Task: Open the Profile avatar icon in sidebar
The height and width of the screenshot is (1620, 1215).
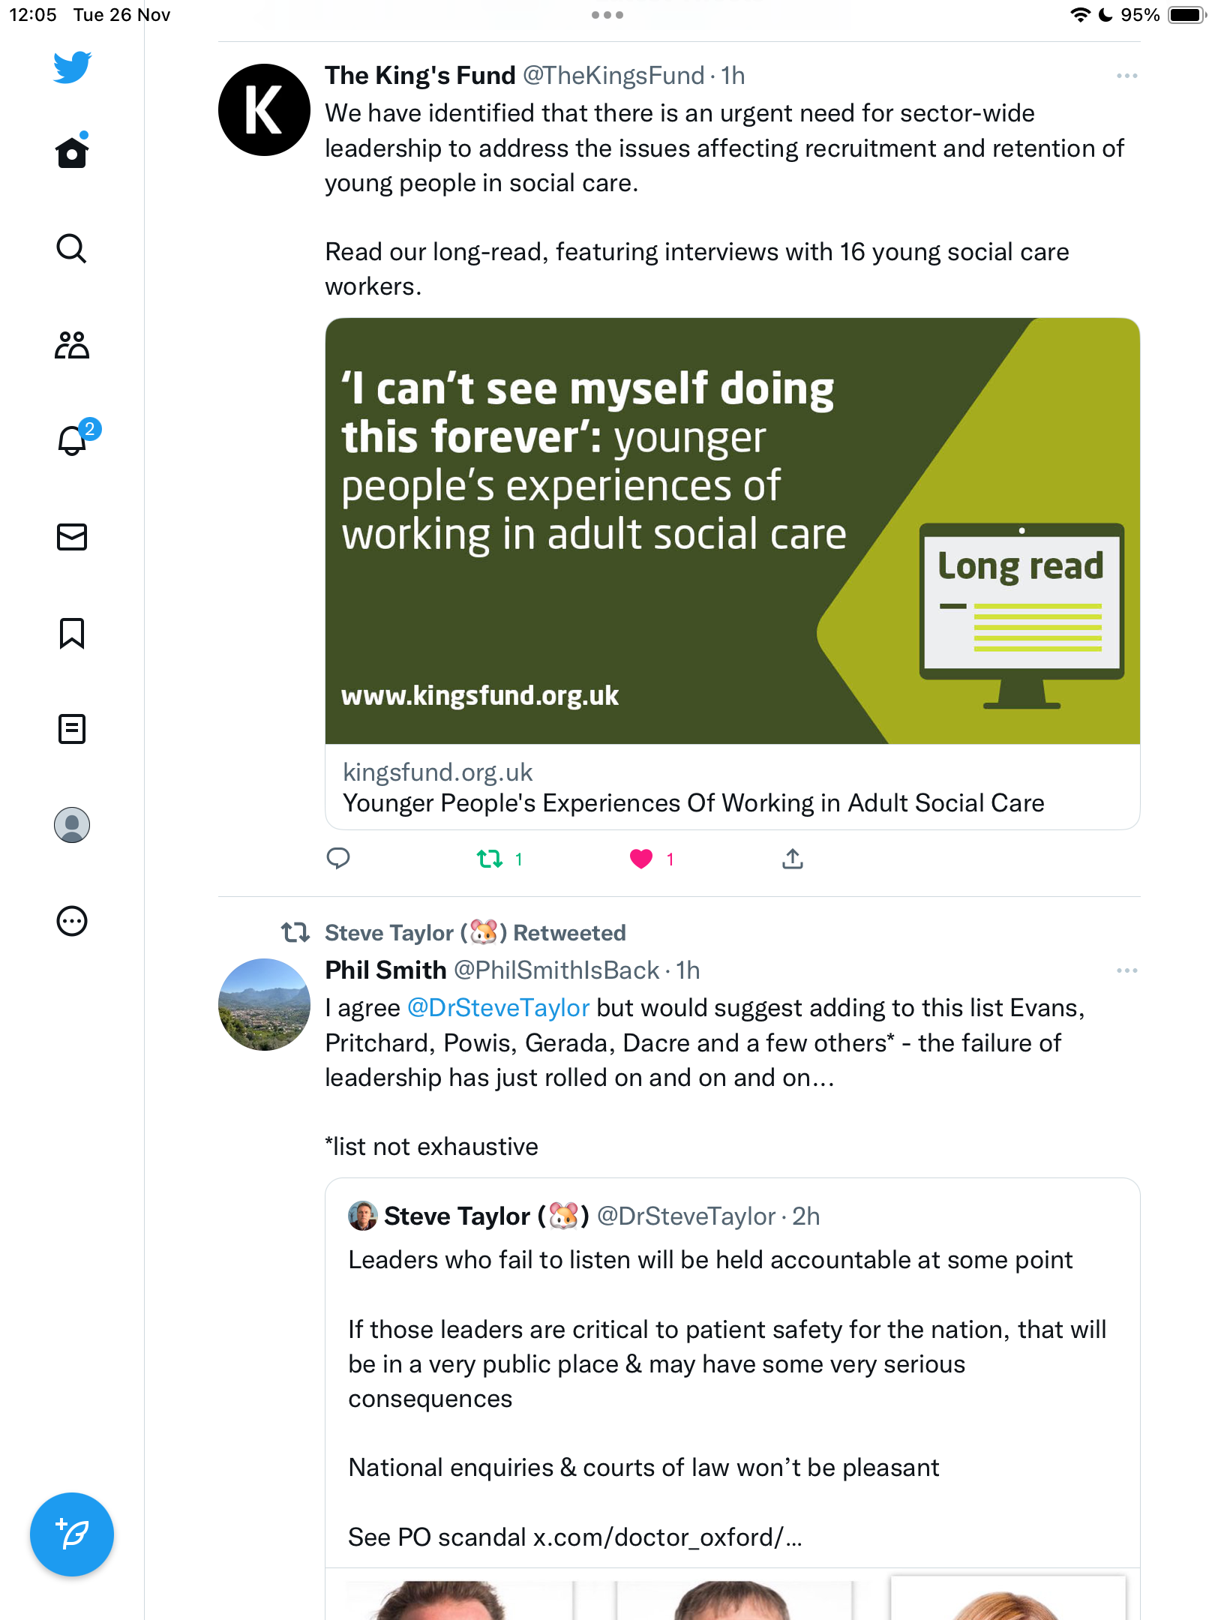Action: tap(72, 825)
